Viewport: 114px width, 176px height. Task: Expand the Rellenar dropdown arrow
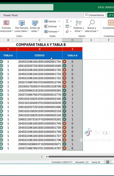pyautogui.click(x=71, y=26)
